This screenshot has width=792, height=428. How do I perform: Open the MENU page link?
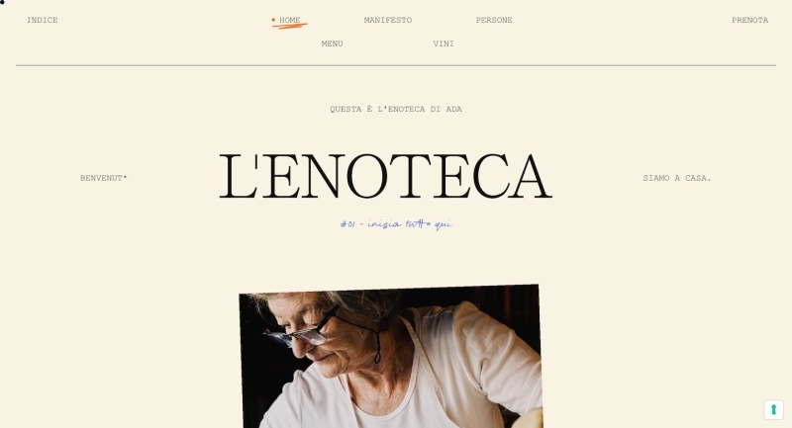[x=333, y=43]
